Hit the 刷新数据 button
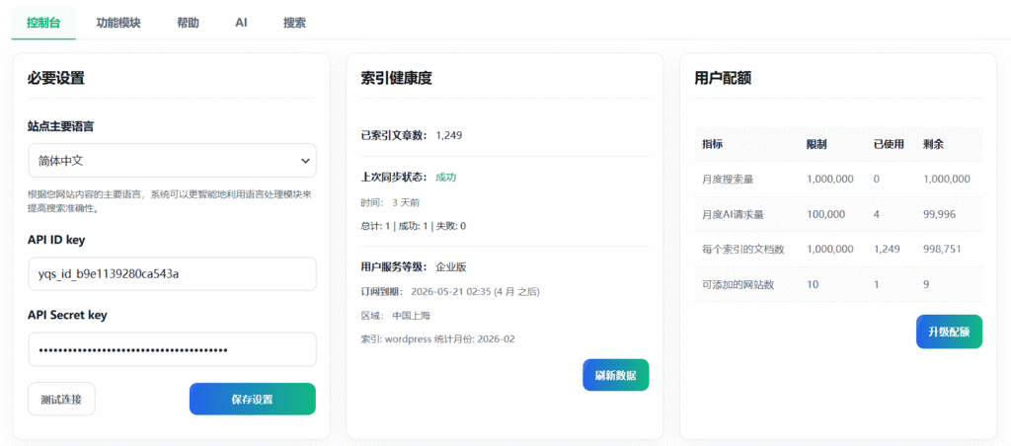Viewport: 1011px width, 446px height. click(x=615, y=375)
